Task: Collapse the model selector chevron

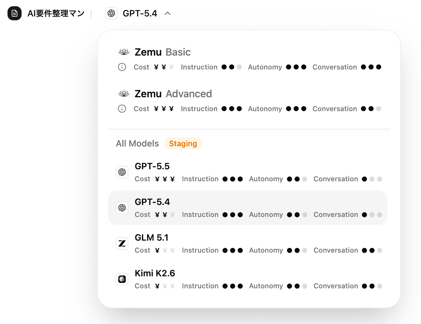Action: point(168,13)
